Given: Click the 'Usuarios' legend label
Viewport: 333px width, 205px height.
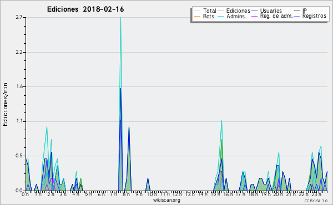Looking at the screenshot, I should (x=271, y=11).
